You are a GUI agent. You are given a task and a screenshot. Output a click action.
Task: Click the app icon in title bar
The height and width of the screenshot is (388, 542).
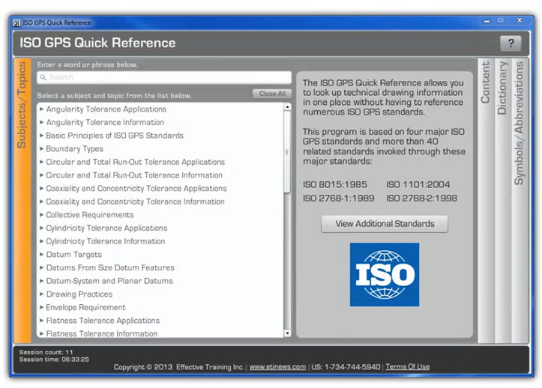(16, 22)
